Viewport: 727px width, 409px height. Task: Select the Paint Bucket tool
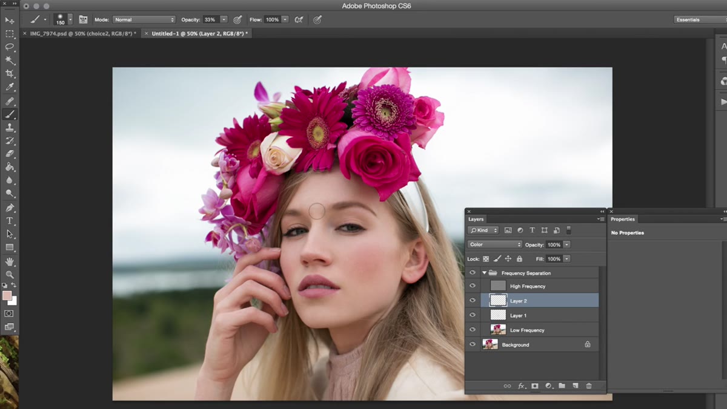(10, 168)
